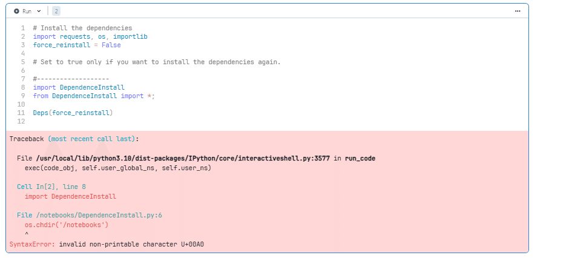Open the interactiveshell.py file path in traceback
This screenshot has width=569, height=258.
183,158
